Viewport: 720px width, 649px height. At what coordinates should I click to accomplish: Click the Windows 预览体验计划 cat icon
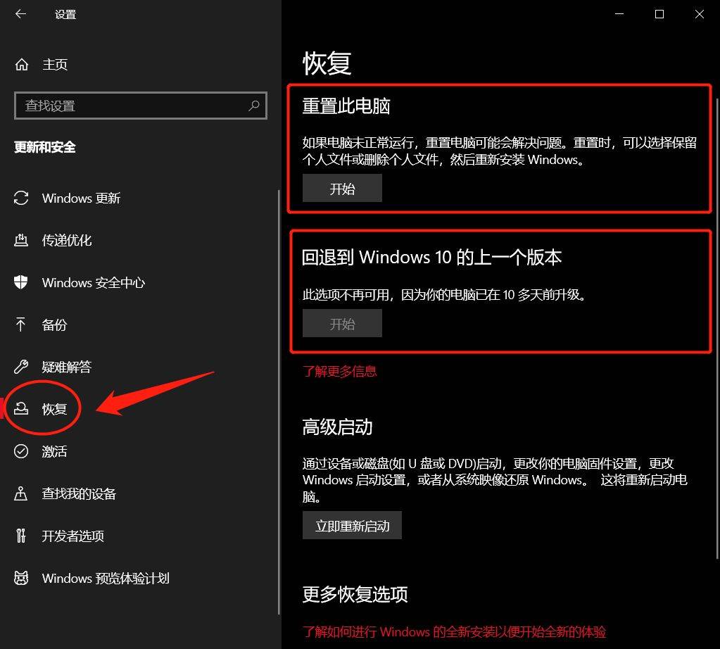[x=21, y=578]
